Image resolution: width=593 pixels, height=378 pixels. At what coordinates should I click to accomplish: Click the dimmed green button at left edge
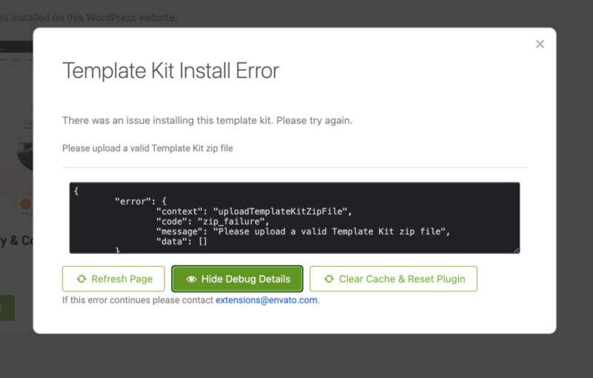coord(7,308)
